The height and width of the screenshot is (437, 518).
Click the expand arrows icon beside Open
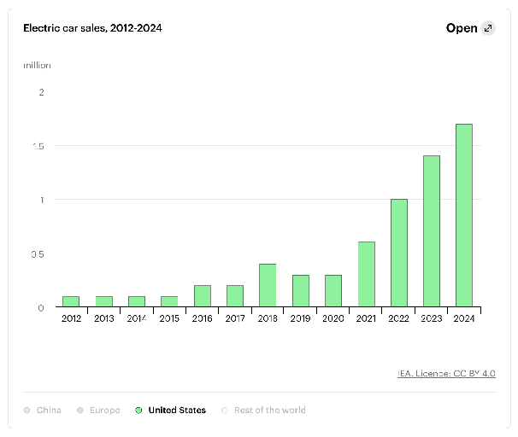488,28
